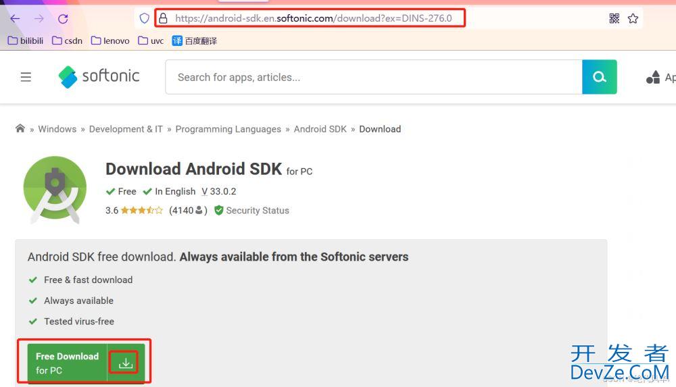Go forward with the browser forward arrow
This screenshot has width=676, height=387.
click(x=39, y=18)
